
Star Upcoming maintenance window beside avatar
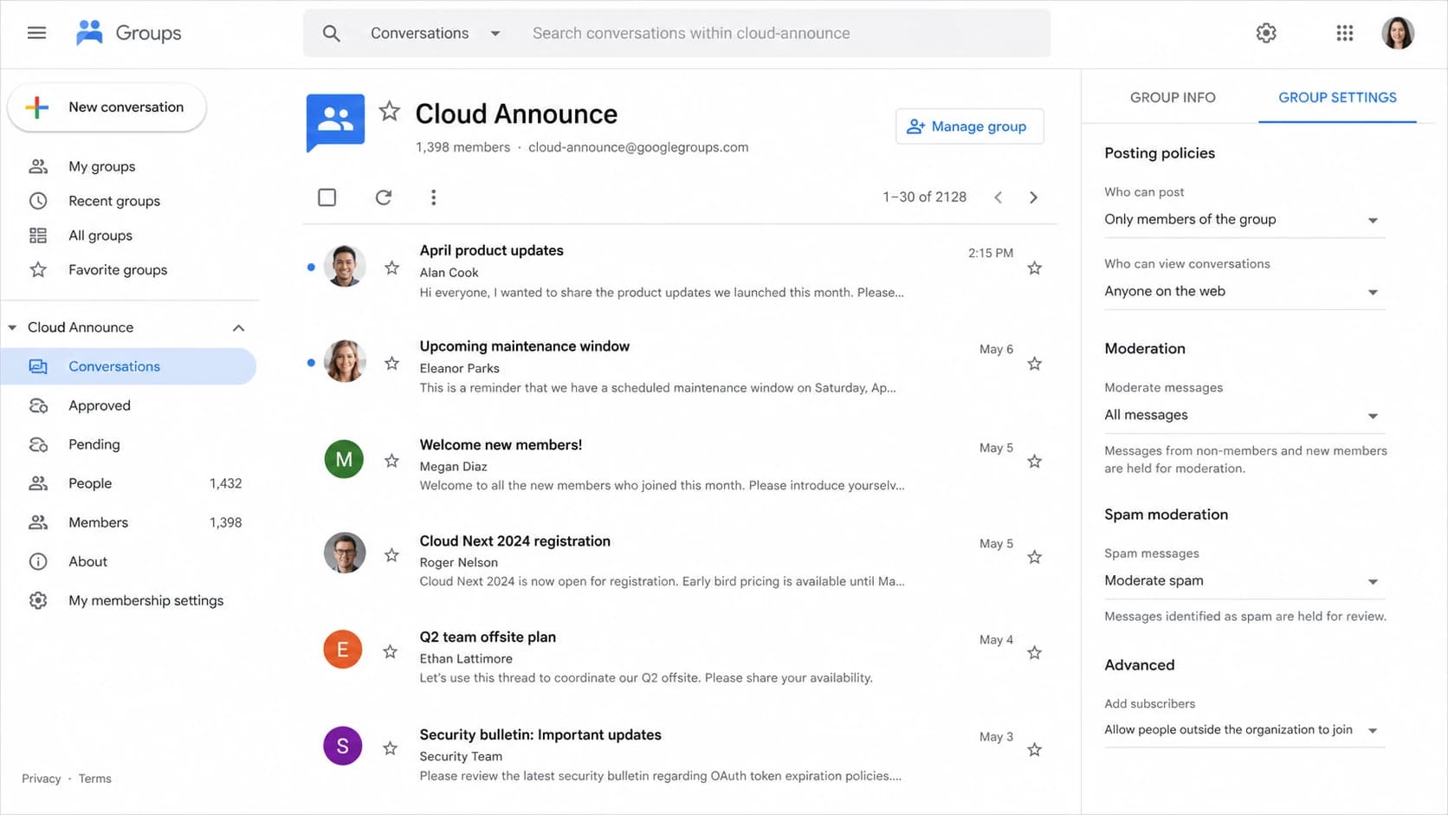point(391,363)
